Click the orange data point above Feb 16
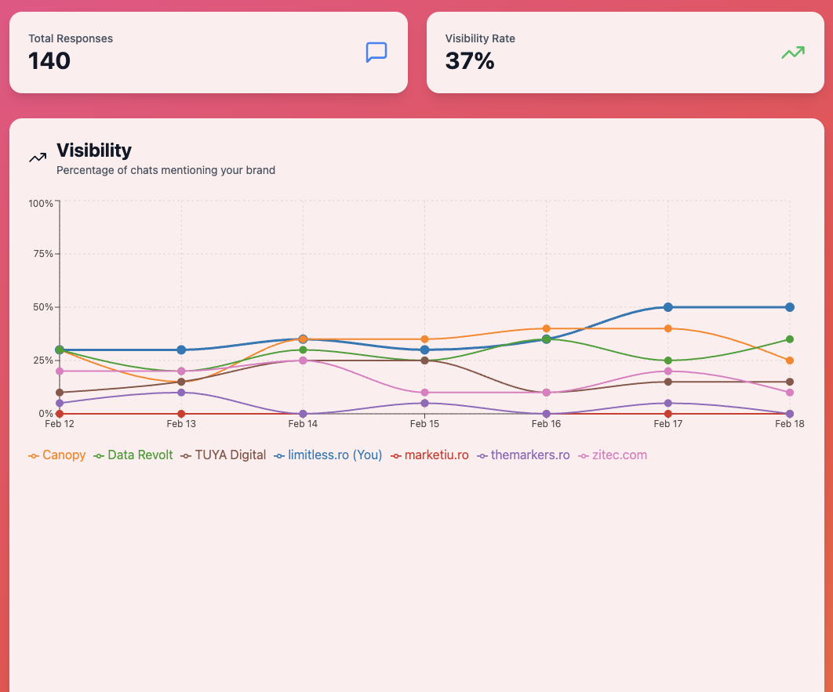The image size is (833, 692). pyautogui.click(x=546, y=328)
